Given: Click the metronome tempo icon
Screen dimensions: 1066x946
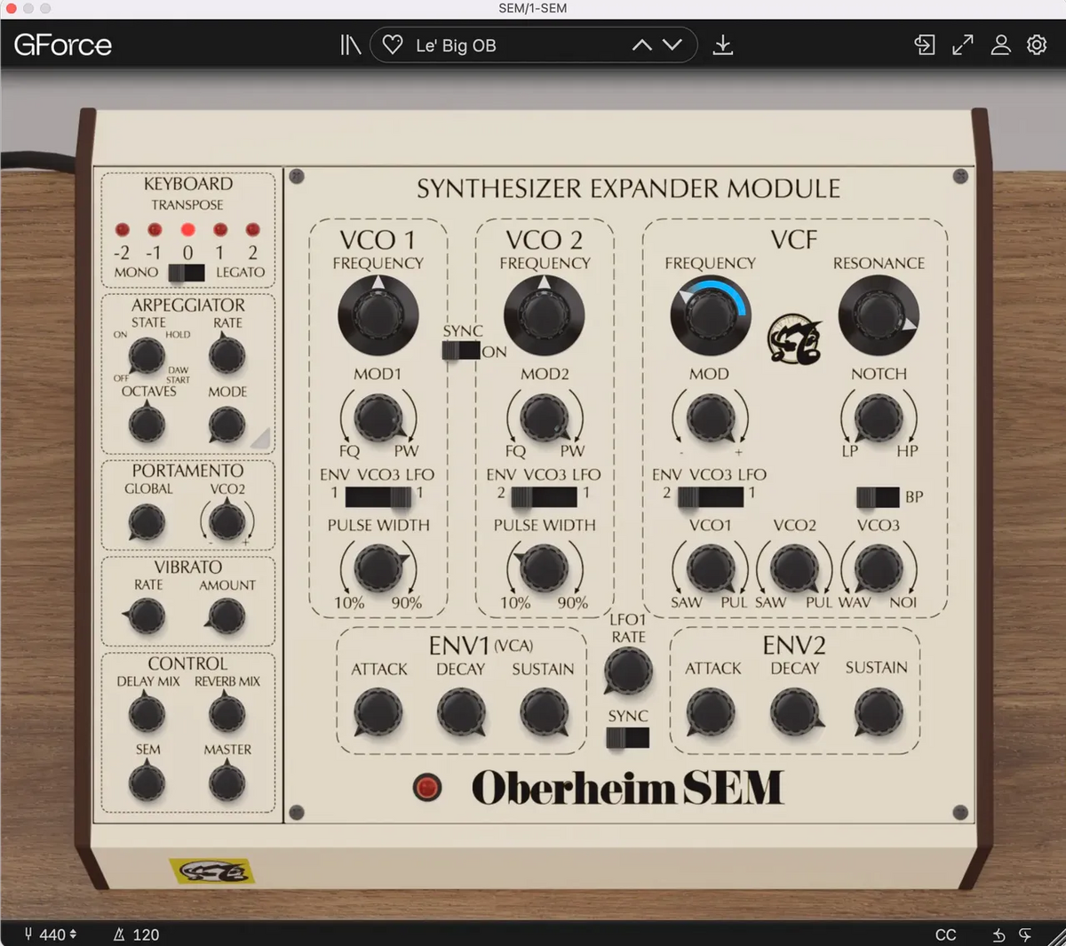Looking at the screenshot, I should 119,934.
